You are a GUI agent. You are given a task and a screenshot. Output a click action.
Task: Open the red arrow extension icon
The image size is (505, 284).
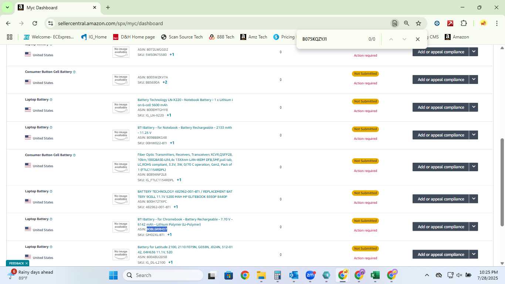[x=450, y=23]
